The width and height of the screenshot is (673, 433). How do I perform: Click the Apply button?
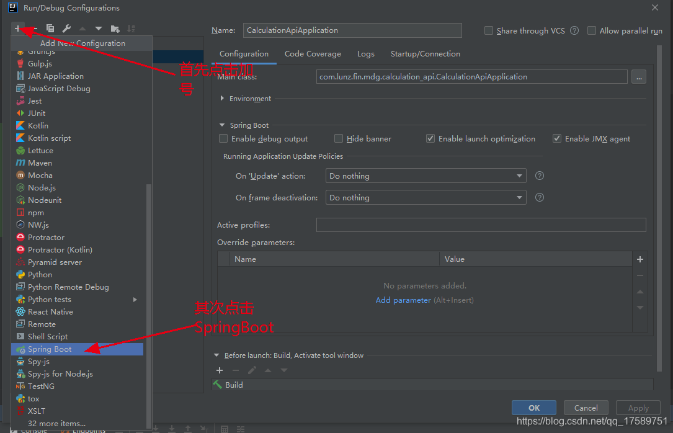tap(638, 408)
